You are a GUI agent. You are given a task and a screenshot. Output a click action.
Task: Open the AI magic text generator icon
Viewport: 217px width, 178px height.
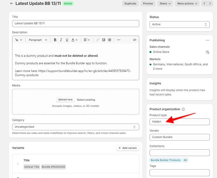[17, 40]
